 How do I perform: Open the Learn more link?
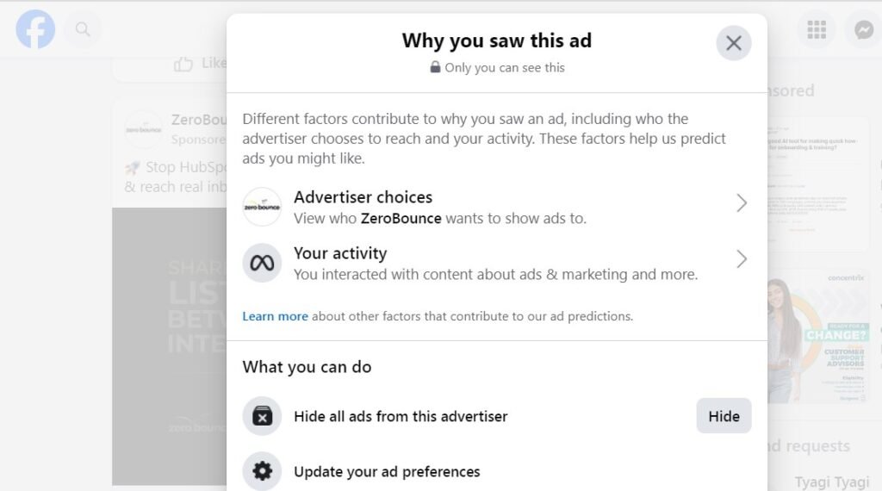[x=275, y=316]
